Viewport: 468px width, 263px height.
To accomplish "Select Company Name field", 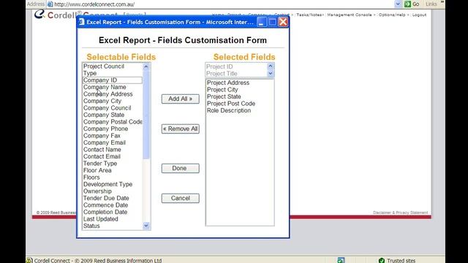I will (x=113, y=87).
